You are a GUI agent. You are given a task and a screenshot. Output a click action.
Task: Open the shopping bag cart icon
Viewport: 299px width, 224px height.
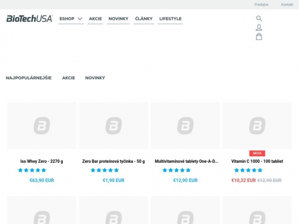click(259, 36)
